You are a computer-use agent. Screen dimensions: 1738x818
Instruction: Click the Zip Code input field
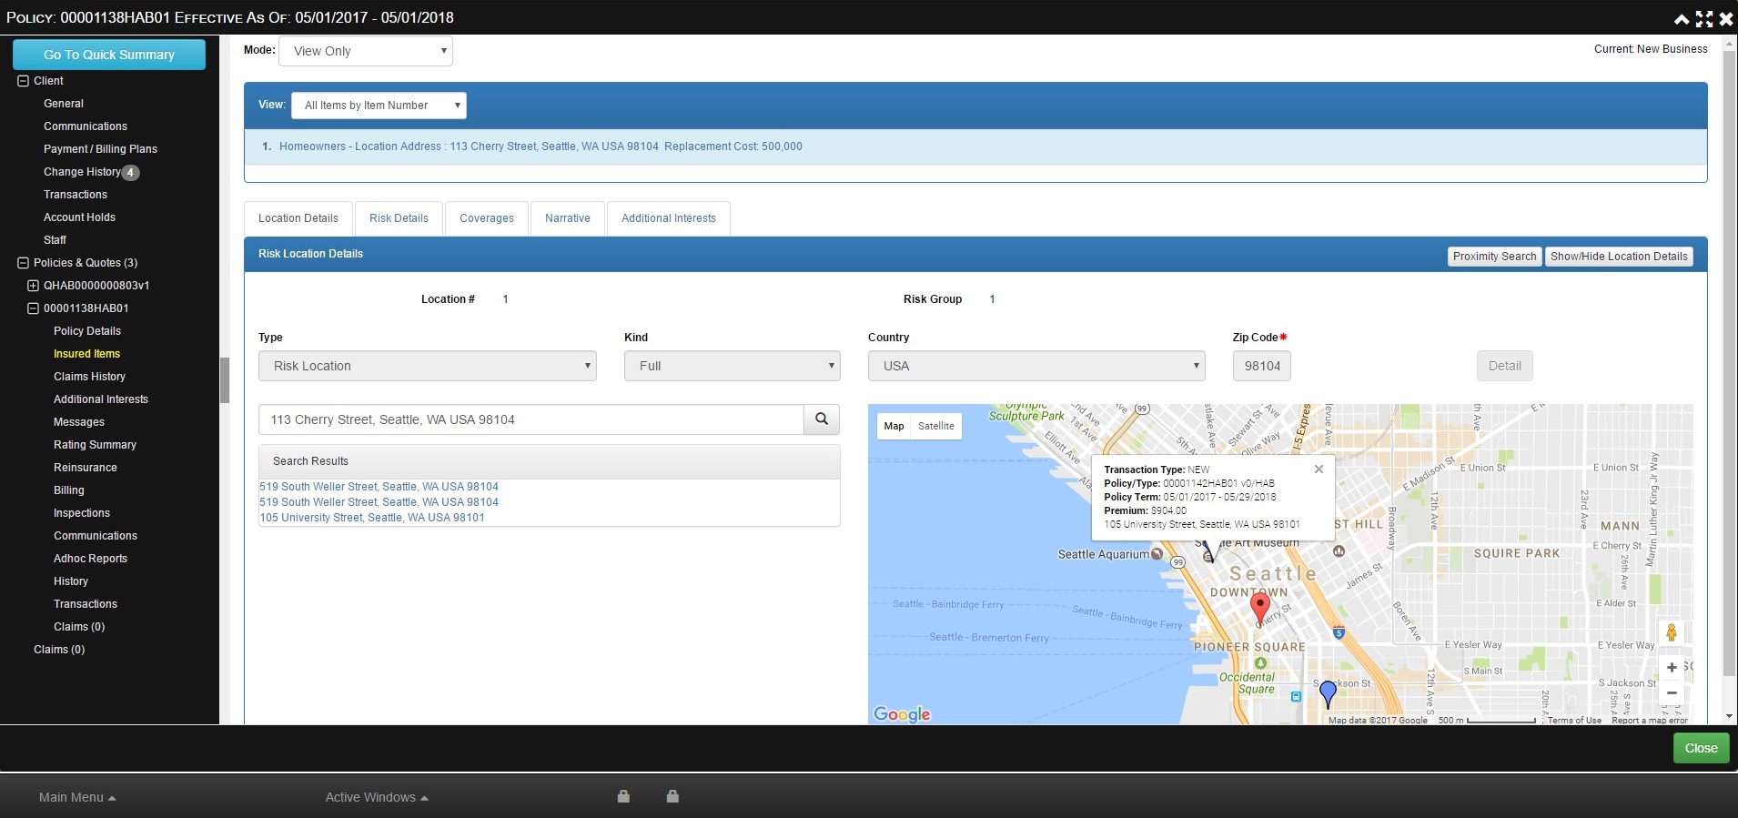(1261, 366)
